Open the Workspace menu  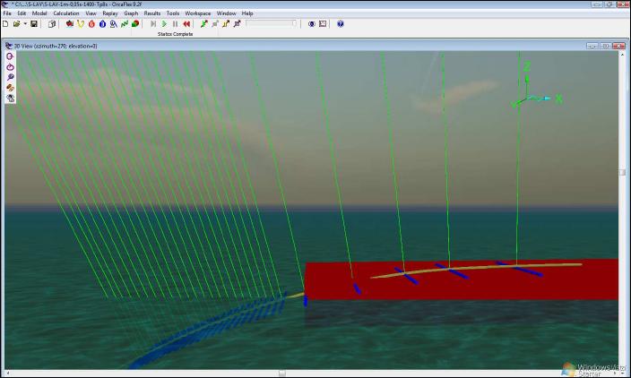tap(197, 14)
